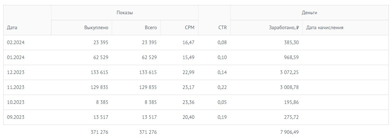Click the 10.2023 date cell
Image resolution: width=391 pixels, height=137 pixels.
click(16, 102)
